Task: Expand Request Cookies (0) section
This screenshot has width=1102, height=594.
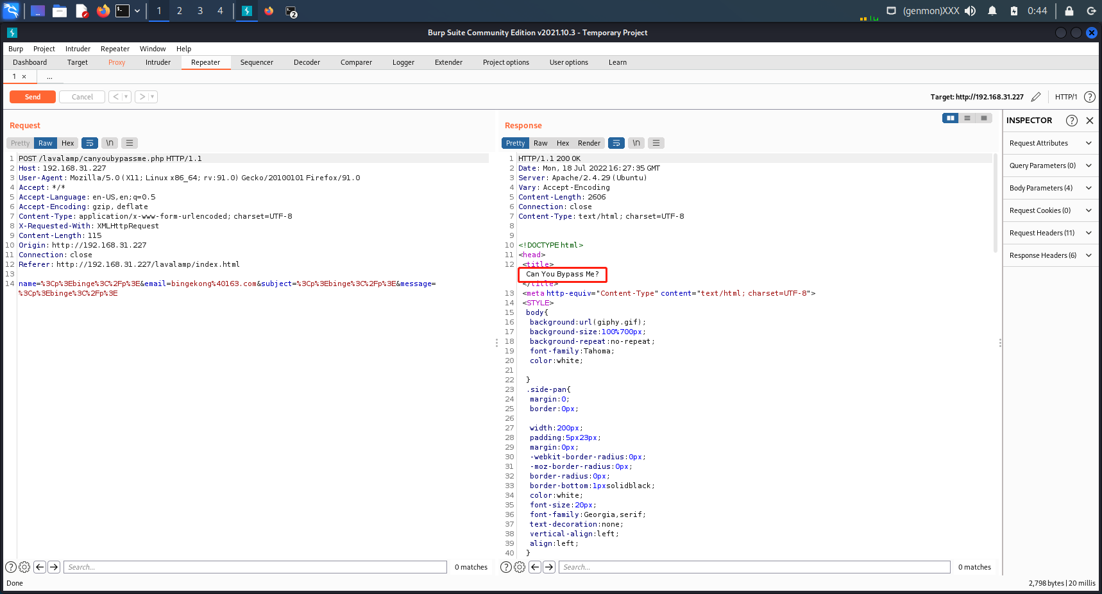Action: (x=1051, y=210)
